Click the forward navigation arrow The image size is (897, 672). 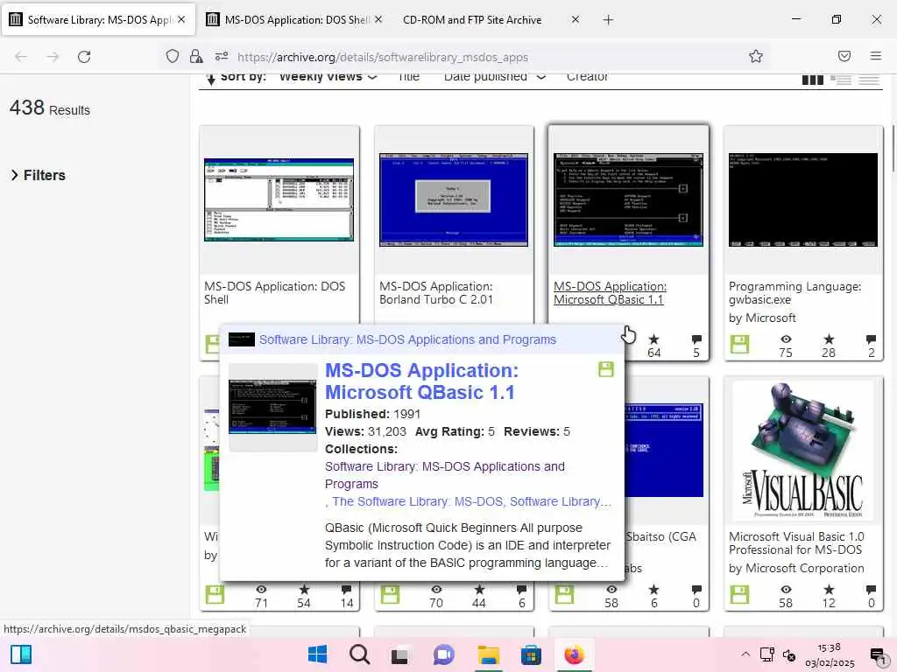53,57
